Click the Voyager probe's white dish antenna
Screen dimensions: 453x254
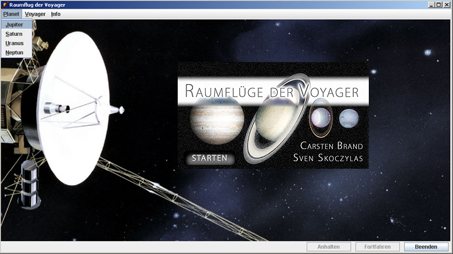(x=77, y=107)
